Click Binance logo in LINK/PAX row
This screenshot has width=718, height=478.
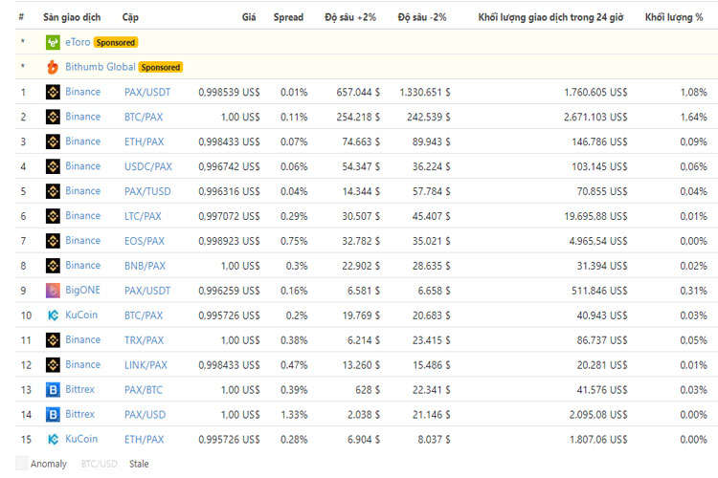click(53, 364)
